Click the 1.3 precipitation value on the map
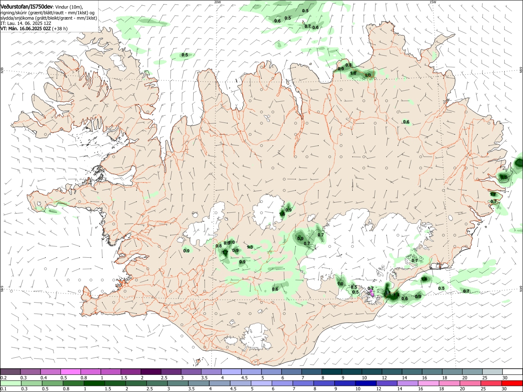This screenshot has width=523, height=392. (x=250, y=247)
